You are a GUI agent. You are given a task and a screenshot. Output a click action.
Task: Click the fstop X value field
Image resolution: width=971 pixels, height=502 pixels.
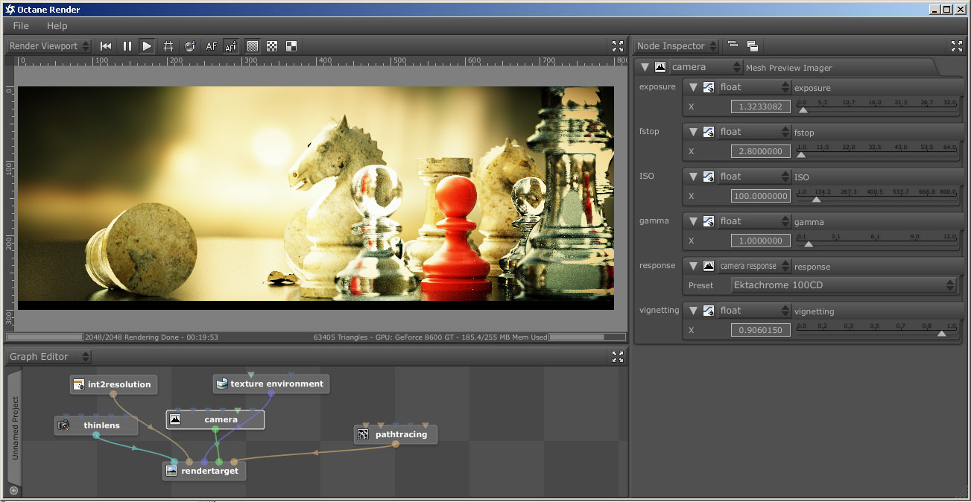[761, 151]
